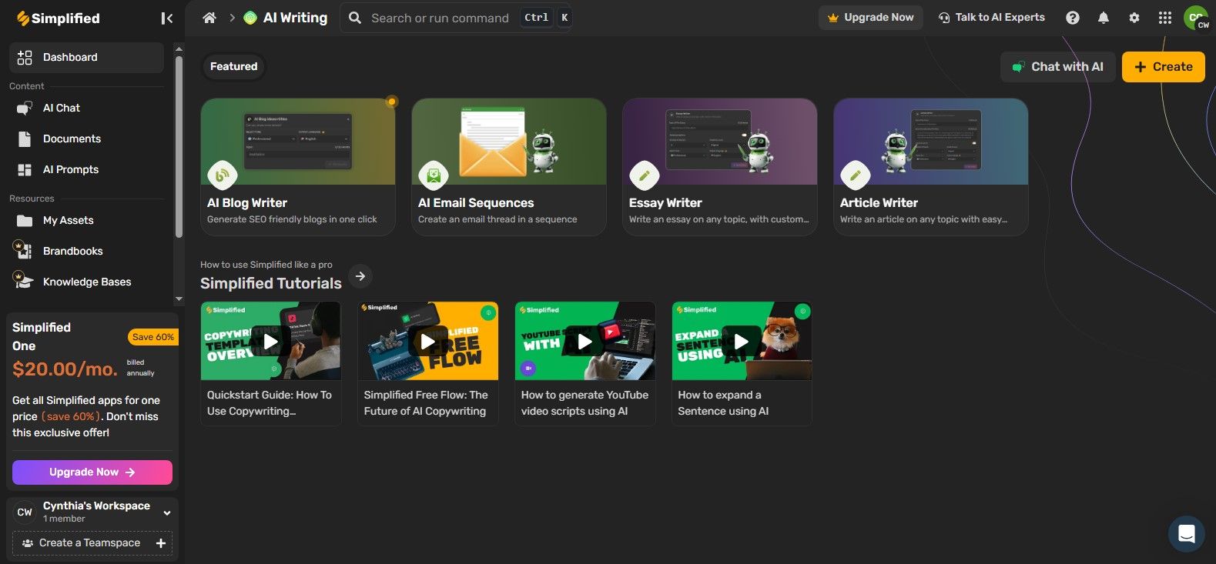Open the AI Blog Writer card

point(298,167)
